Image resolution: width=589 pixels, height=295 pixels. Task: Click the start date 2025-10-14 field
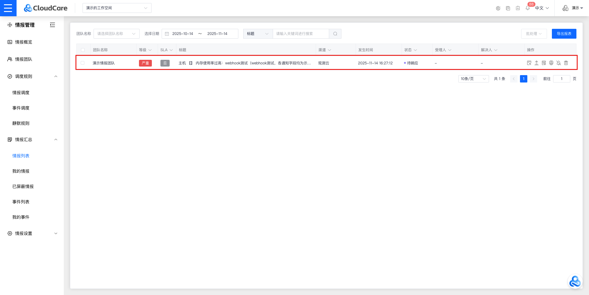pyautogui.click(x=183, y=34)
